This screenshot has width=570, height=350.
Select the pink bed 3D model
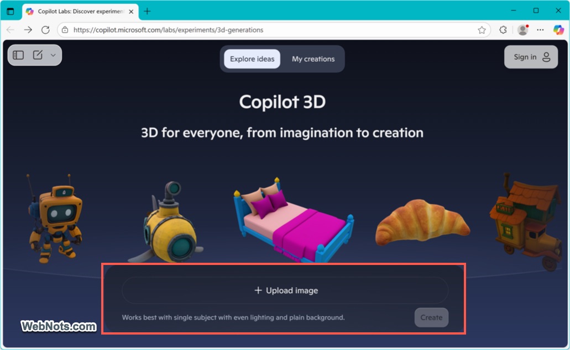(294, 221)
